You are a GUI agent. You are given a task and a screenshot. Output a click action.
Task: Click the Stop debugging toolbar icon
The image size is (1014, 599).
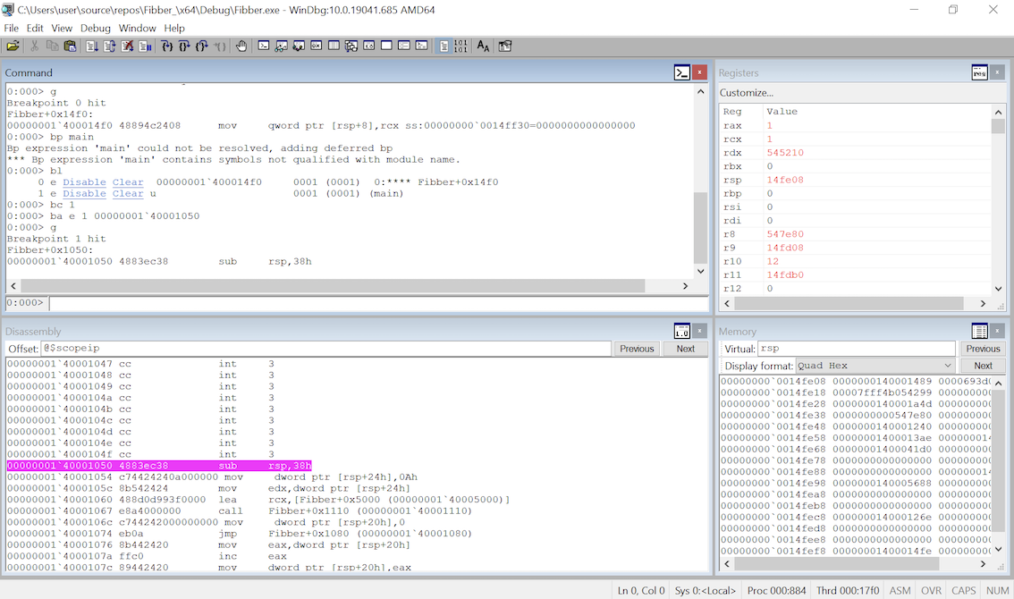coord(127,46)
